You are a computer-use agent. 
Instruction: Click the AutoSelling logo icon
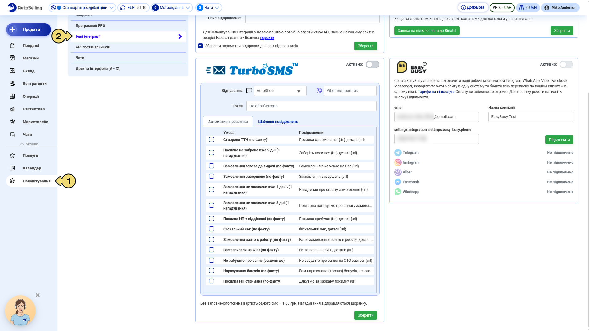point(12,8)
